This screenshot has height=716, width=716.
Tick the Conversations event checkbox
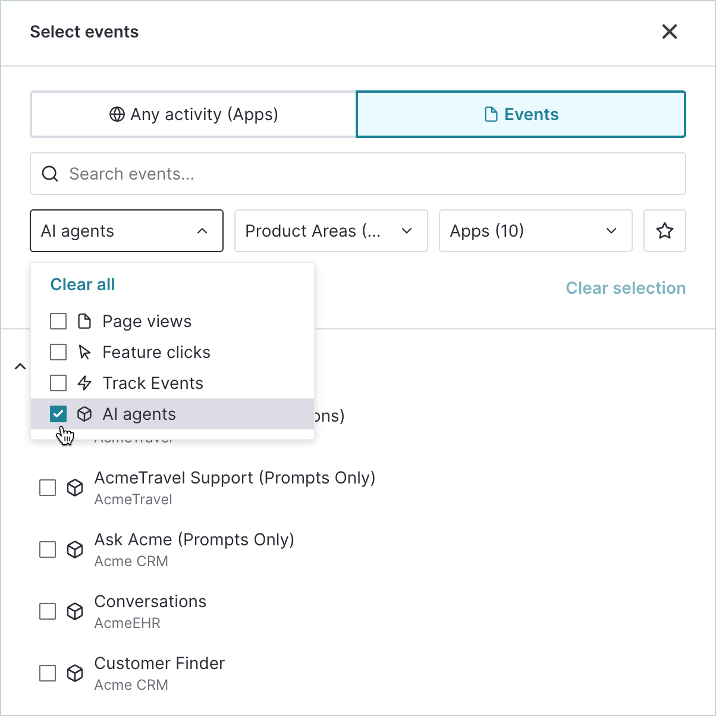pyautogui.click(x=48, y=611)
